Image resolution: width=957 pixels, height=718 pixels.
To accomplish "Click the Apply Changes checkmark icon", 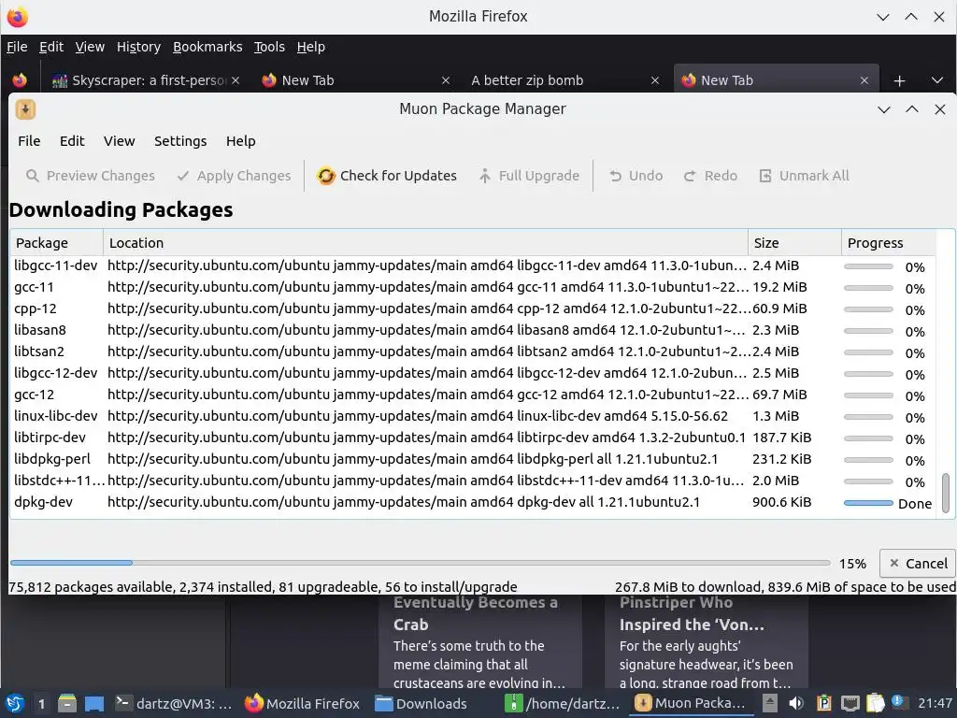I will (x=183, y=176).
